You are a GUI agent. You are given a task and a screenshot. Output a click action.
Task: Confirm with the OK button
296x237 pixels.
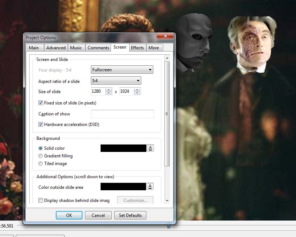click(x=69, y=215)
